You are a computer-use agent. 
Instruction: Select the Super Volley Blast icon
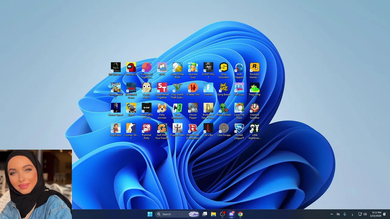pos(177,71)
